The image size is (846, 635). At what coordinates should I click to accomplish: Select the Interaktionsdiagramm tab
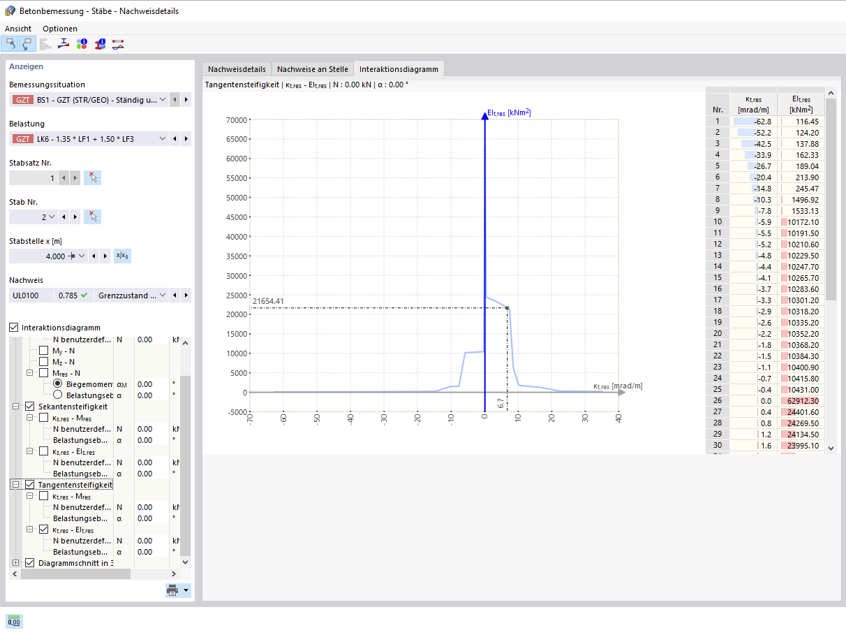(399, 69)
